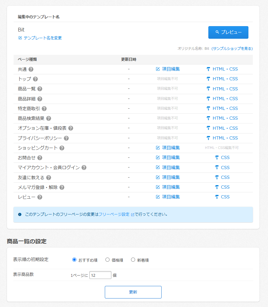The height and width of the screenshot is (307, 268).
Task: Open the サンプルショップを見る link
Action: point(232,49)
